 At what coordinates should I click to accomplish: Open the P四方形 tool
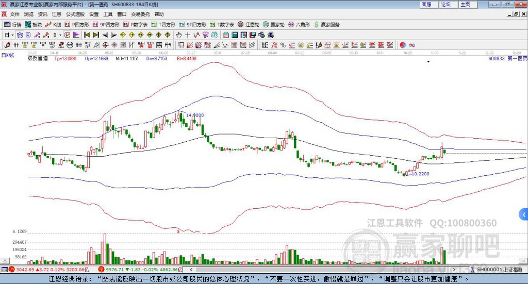pyautogui.click(x=77, y=25)
